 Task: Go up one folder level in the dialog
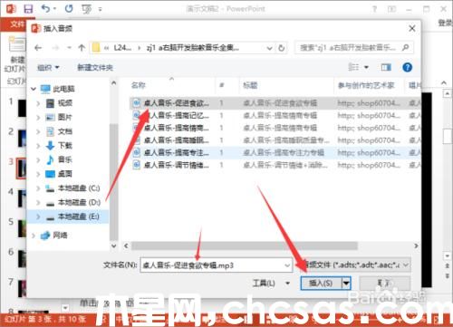(82, 48)
